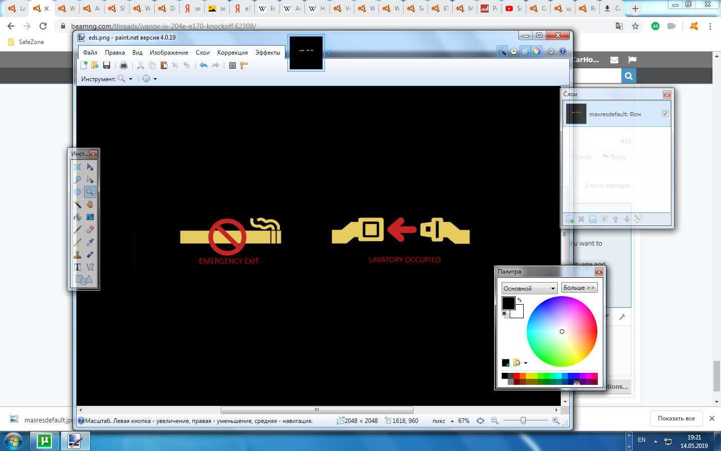
Task: Open the Коррекция menu
Action: pos(232,53)
